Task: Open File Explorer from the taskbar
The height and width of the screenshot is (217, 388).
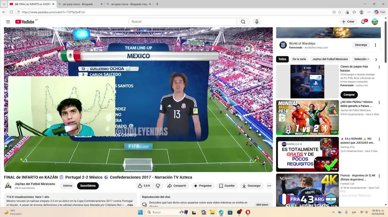Action: point(212,212)
